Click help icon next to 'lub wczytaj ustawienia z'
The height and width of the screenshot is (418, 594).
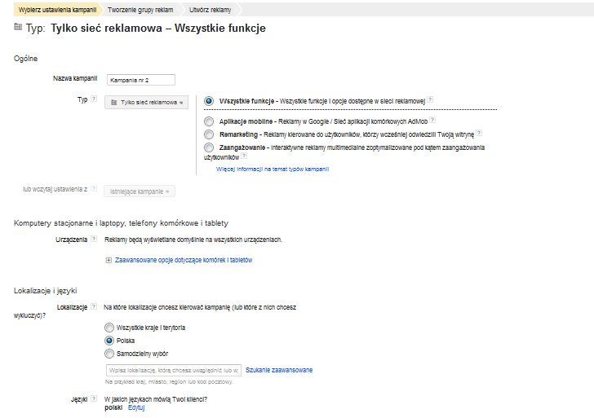click(94, 189)
